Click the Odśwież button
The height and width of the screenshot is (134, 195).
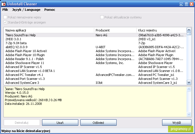tap(98, 123)
